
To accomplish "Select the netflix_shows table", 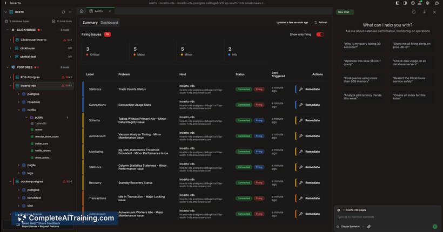I will click(43, 151).
